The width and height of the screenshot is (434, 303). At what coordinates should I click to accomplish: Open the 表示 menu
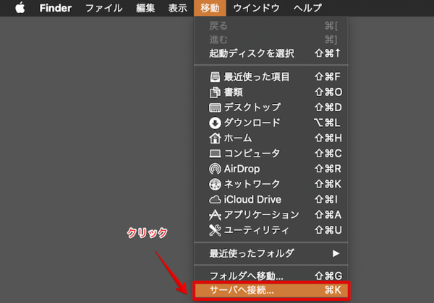[x=178, y=8]
